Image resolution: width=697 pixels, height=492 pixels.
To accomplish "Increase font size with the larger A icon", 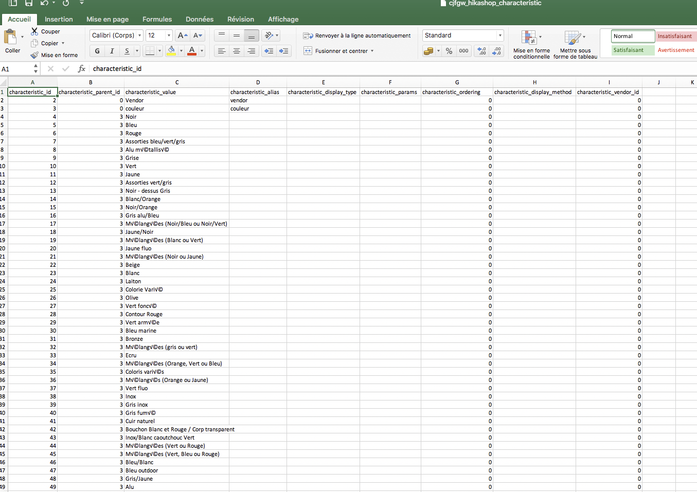I will 182,35.
